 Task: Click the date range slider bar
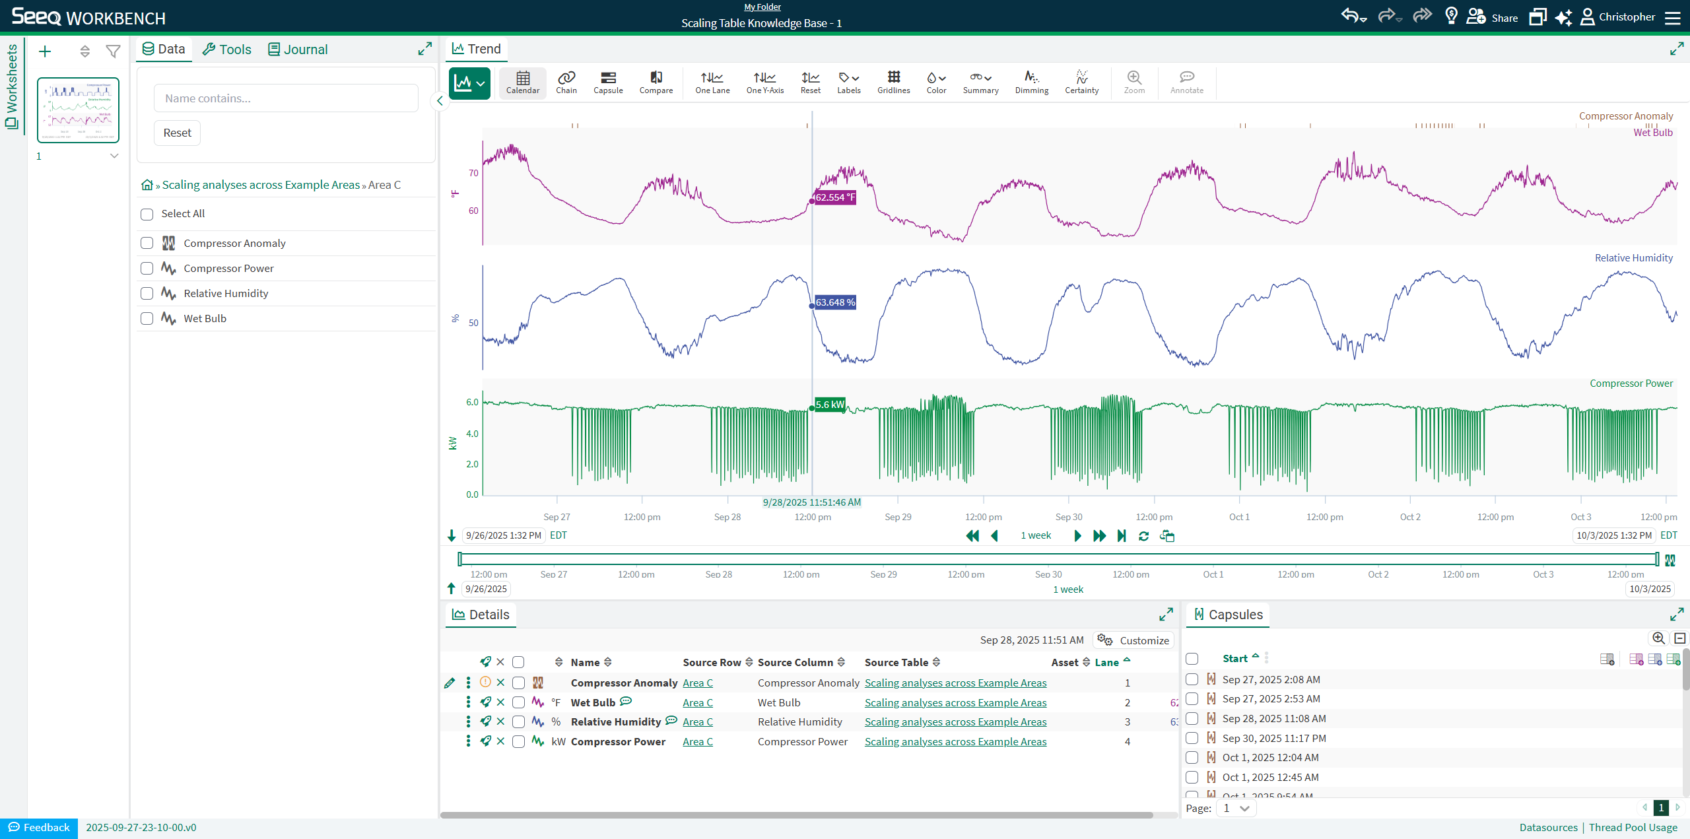point(1058,560)
